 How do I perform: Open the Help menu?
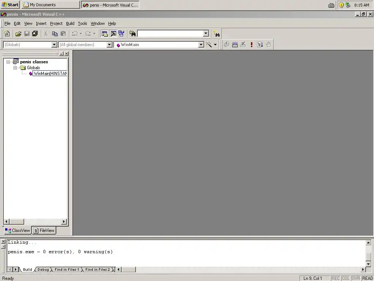[112, 23]
